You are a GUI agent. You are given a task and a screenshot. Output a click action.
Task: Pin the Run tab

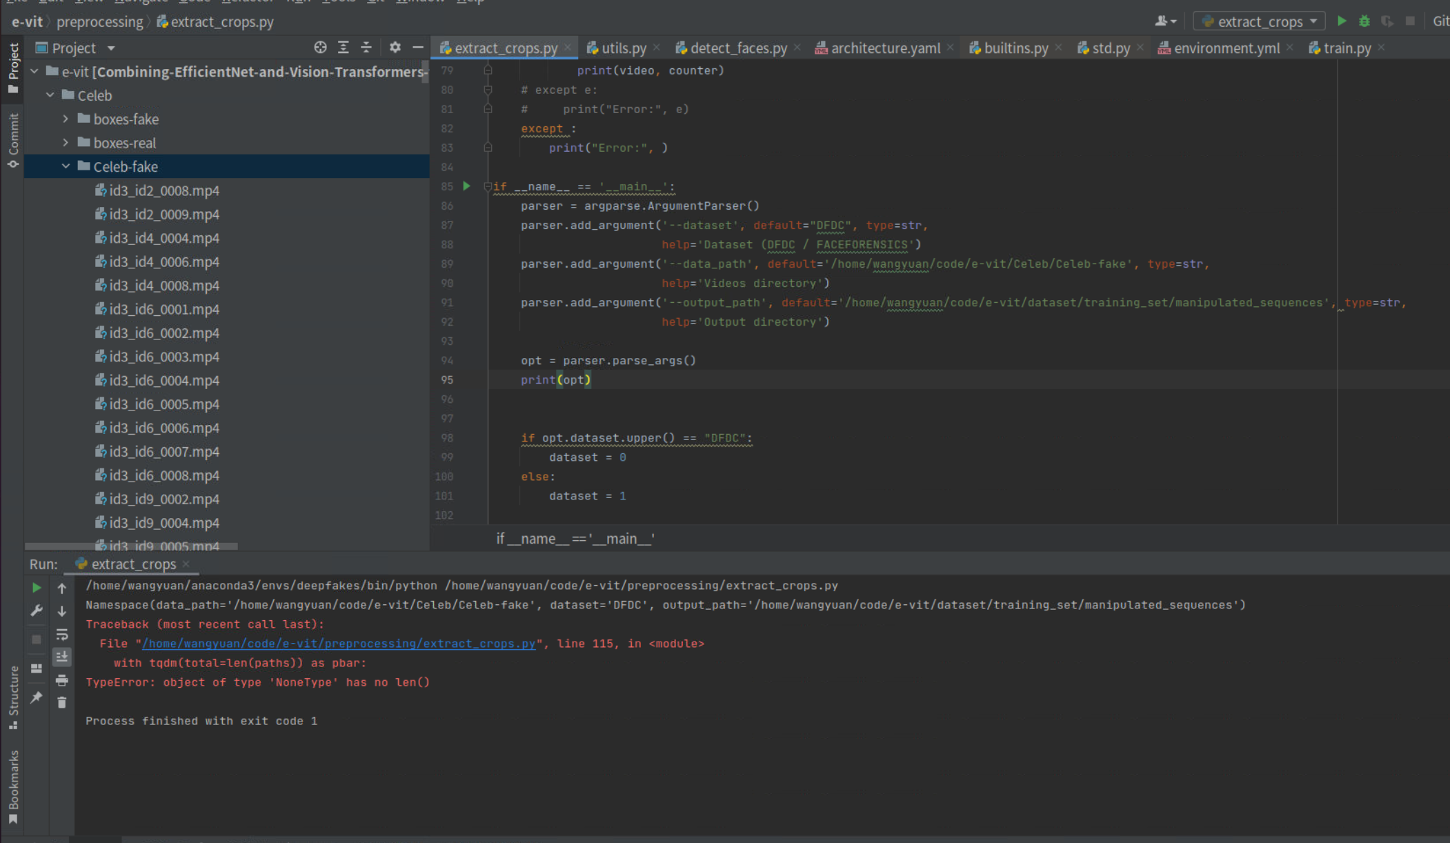37,697
